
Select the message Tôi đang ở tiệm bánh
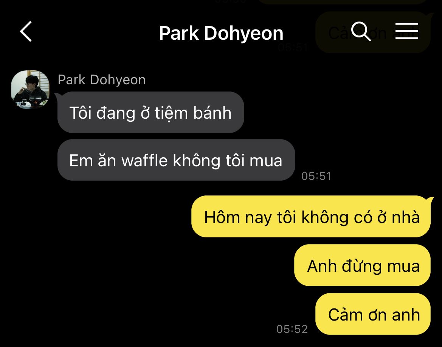coord(150,112)
